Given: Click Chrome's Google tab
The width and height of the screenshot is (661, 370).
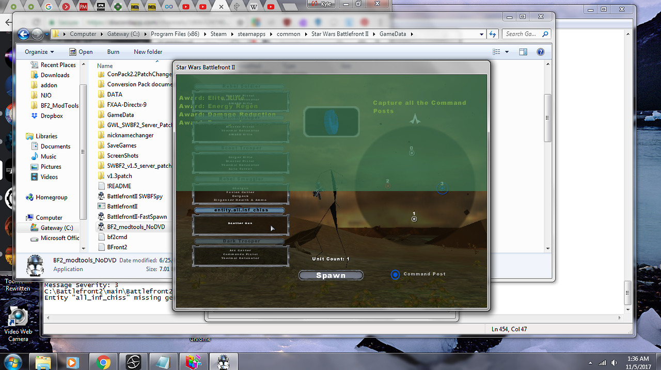Looking at the screenshot, I should (49, 7).
